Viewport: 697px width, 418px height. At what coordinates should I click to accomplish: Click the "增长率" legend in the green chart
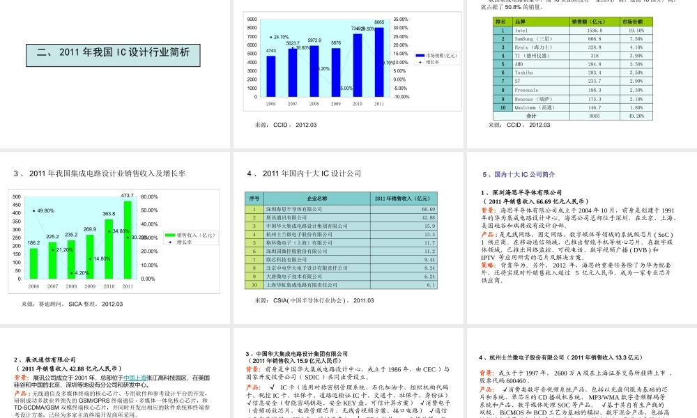(178, 242)
